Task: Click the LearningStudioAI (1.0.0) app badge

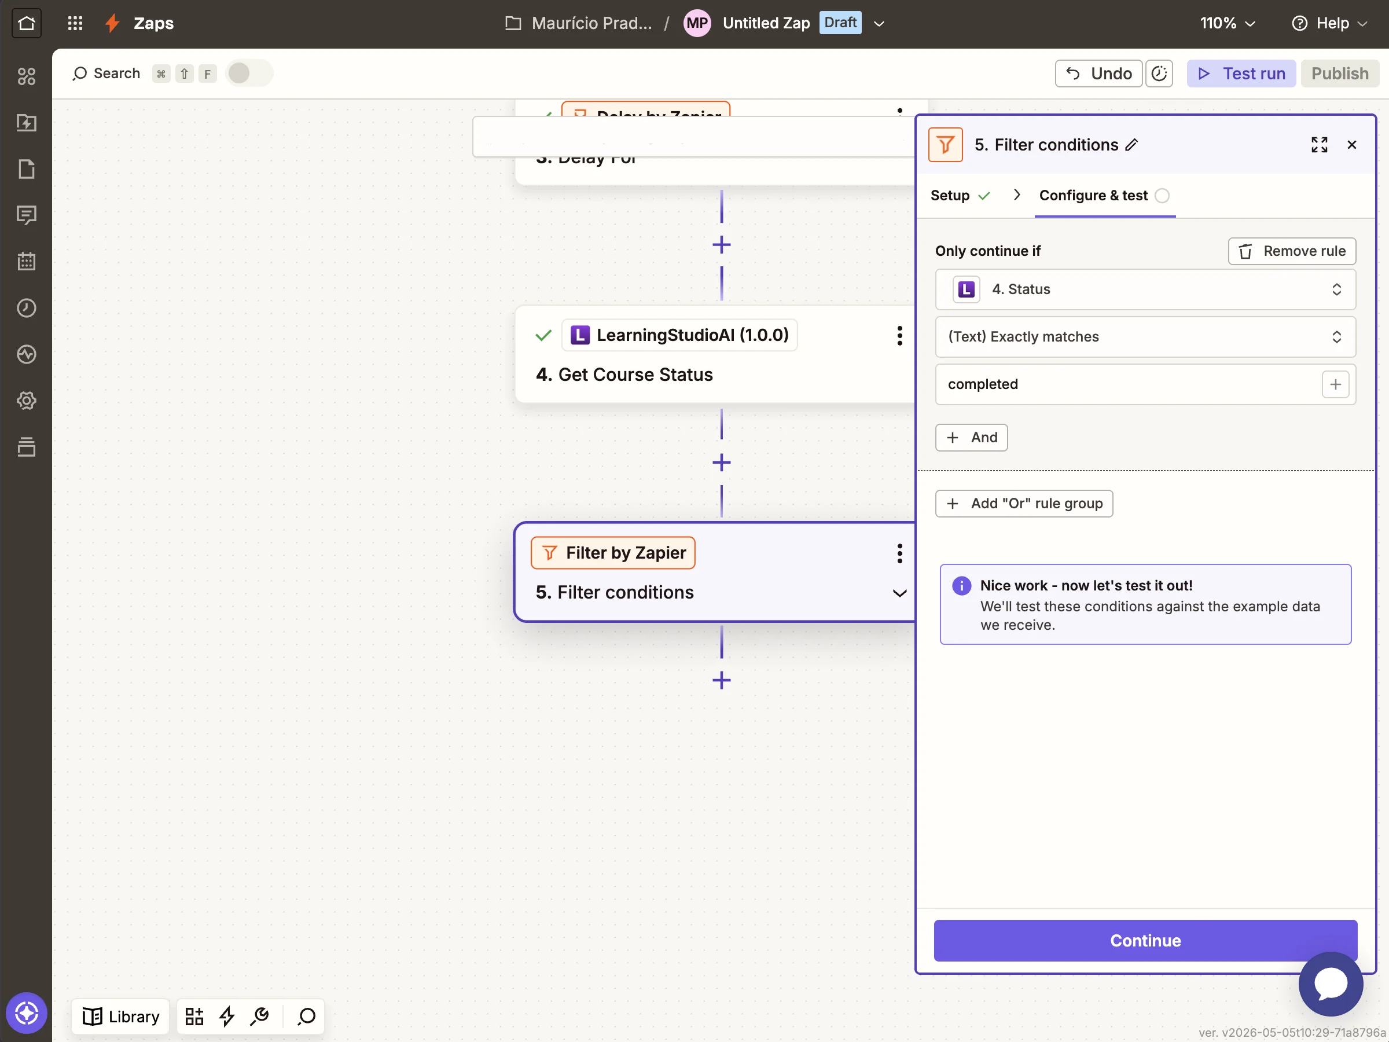Action: [x=679, y=335]
